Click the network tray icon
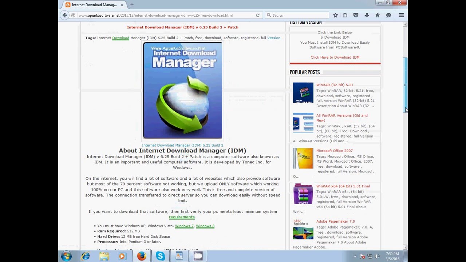Image resolution: width=466 pixels, height=262 pixels. pyautogui.click(x=370, y=256)
